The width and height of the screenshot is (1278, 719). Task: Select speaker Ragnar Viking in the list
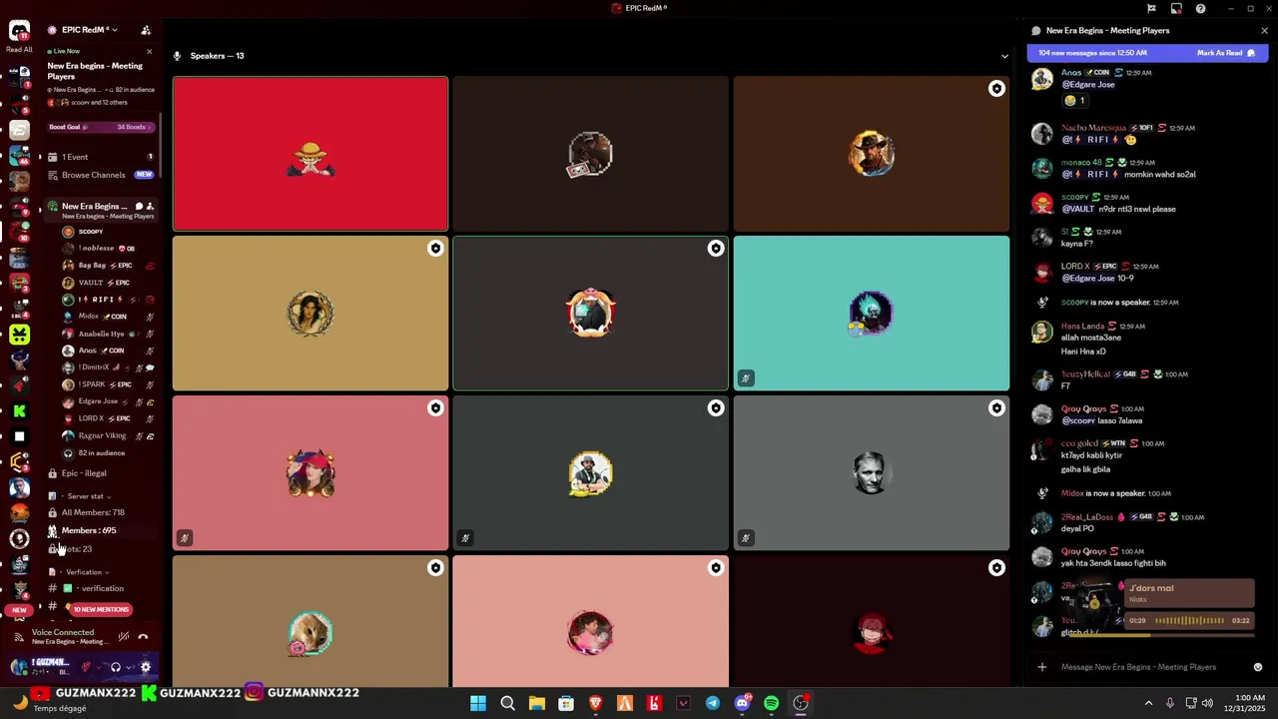click(x=108, y=435)
